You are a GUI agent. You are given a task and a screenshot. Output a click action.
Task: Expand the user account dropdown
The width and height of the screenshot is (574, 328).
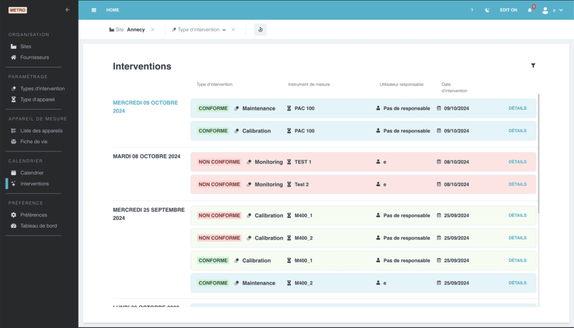click(x=552, y=10)
